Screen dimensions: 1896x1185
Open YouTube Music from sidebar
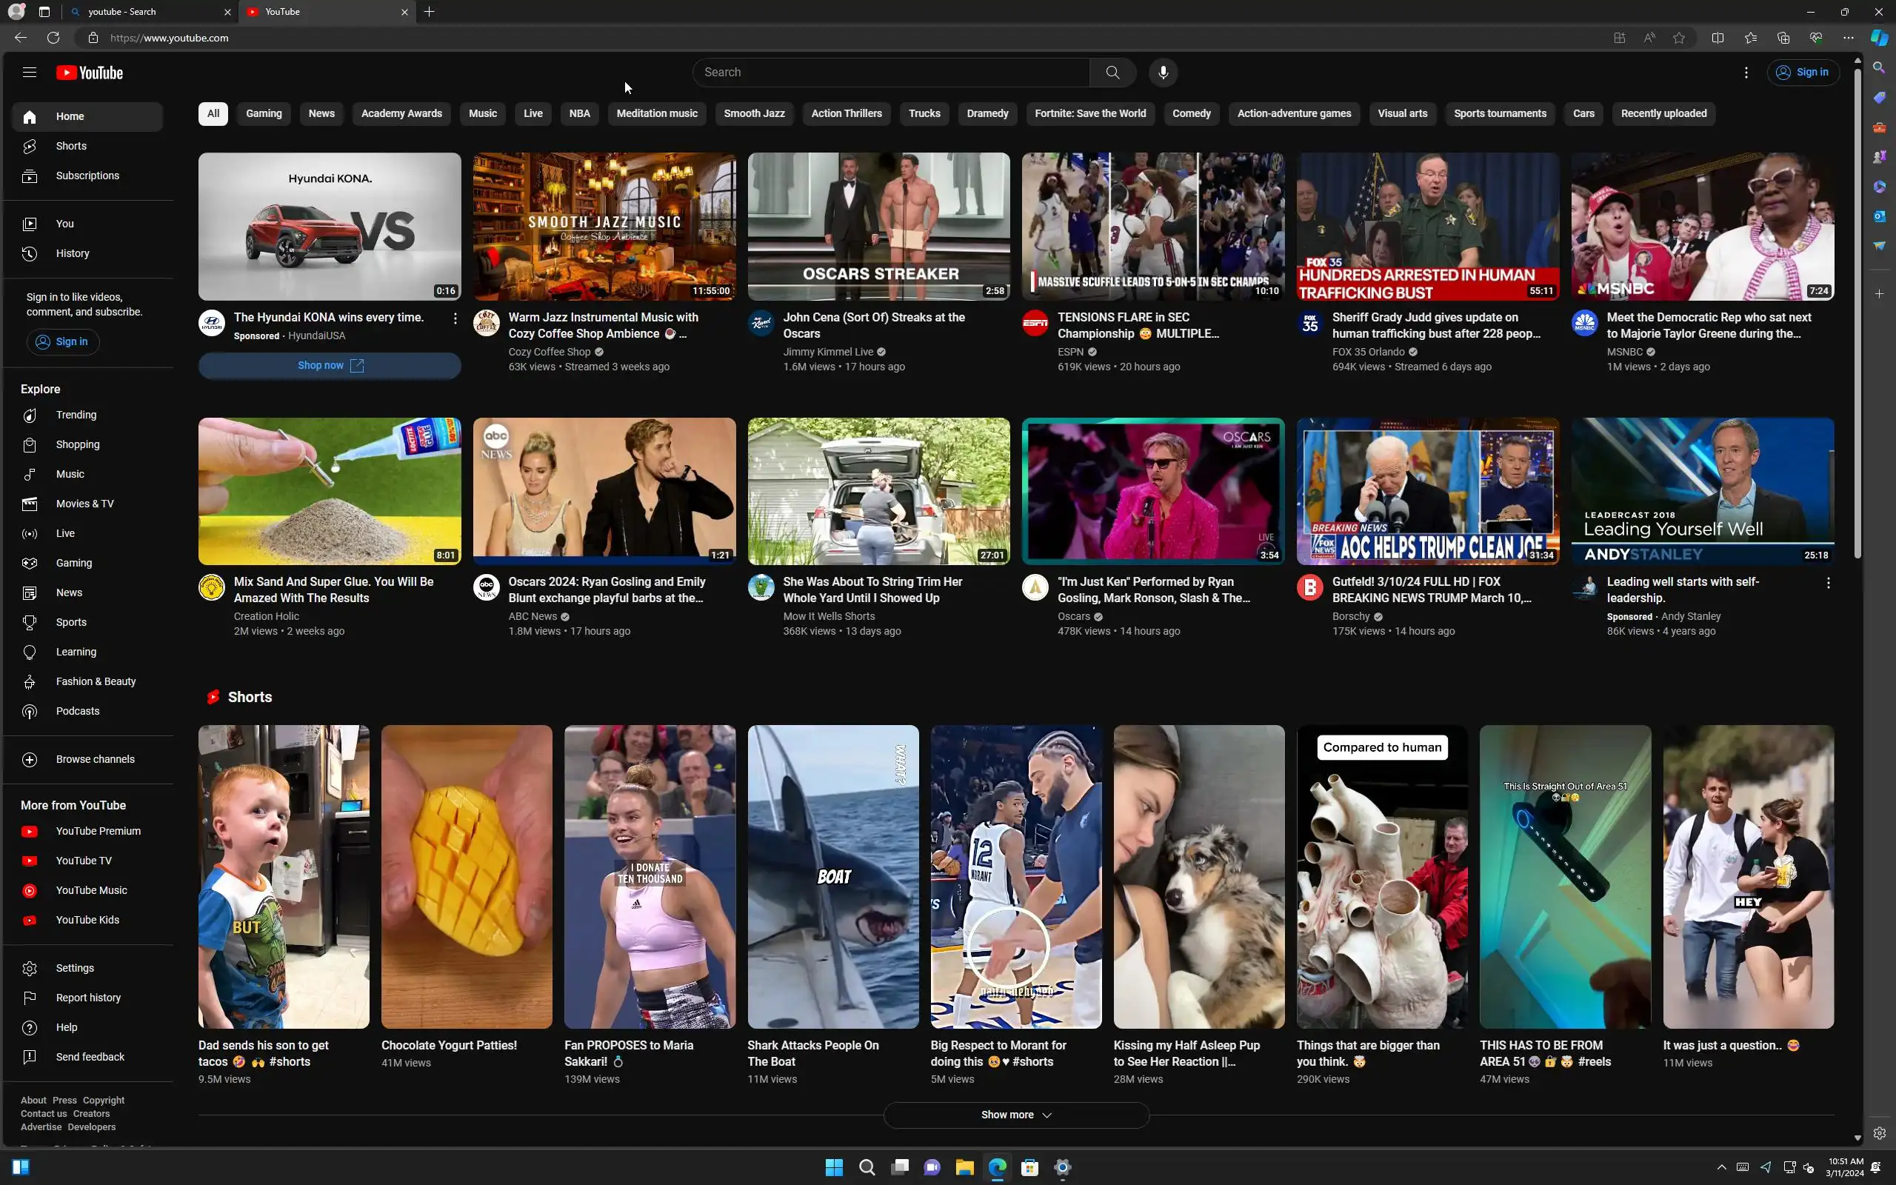(91, 890)
